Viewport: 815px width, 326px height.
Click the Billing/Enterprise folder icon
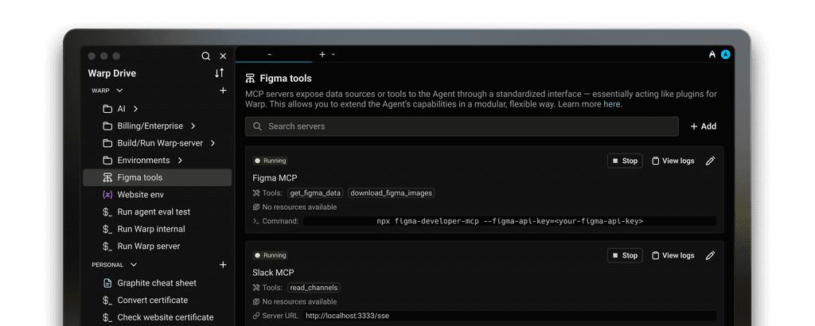tap(107, 126)
